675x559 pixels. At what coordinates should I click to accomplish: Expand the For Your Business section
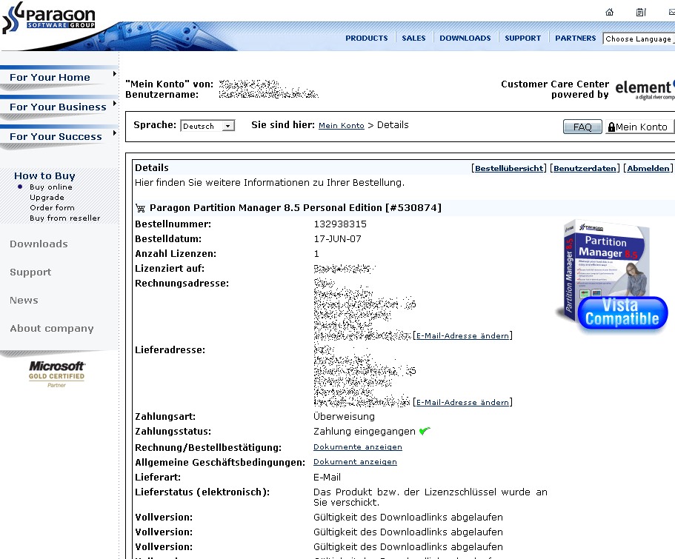[59, 107]
